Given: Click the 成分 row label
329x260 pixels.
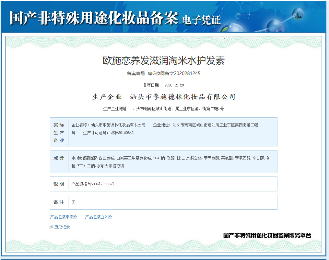Looking at the screenshot, I should point(59,158).
